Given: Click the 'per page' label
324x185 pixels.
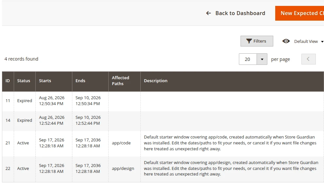Looking at the screenshot, I should coord(280,59).
